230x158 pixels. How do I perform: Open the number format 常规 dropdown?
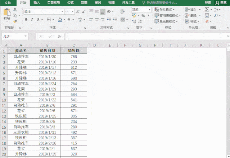149,10
